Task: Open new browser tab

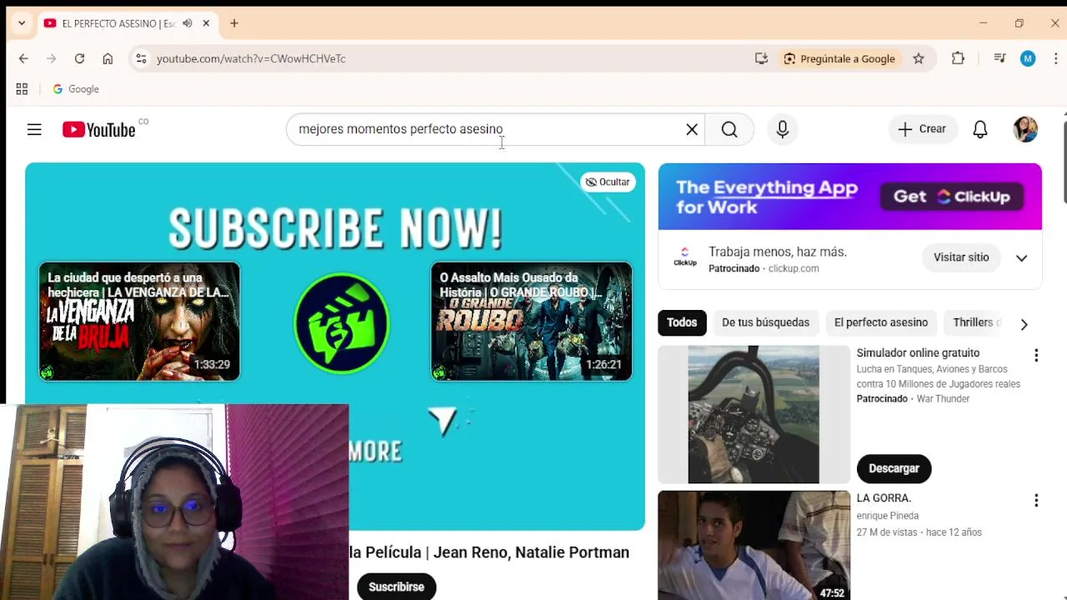Action: coord(234,23)
